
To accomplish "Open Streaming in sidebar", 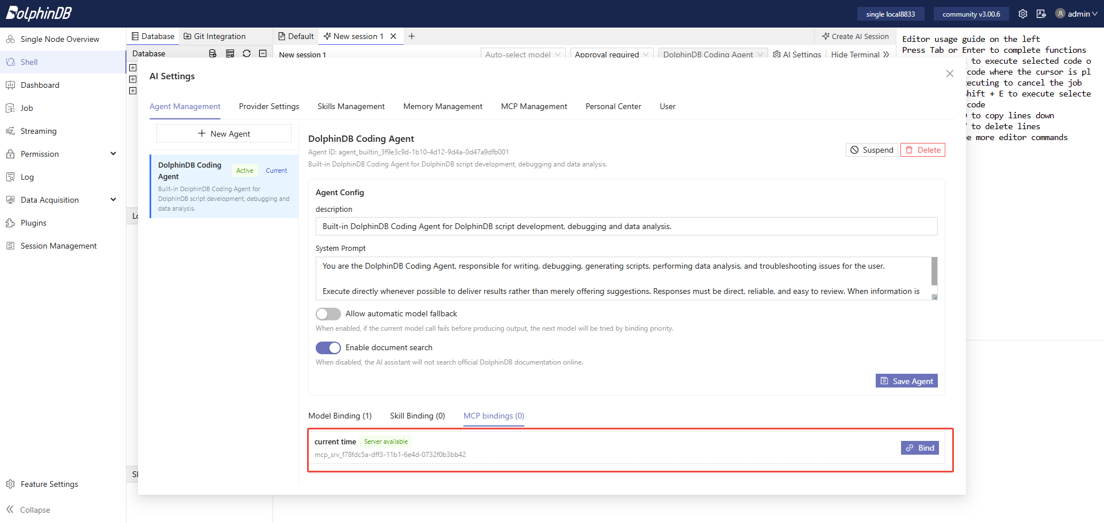I will (39, 131).
